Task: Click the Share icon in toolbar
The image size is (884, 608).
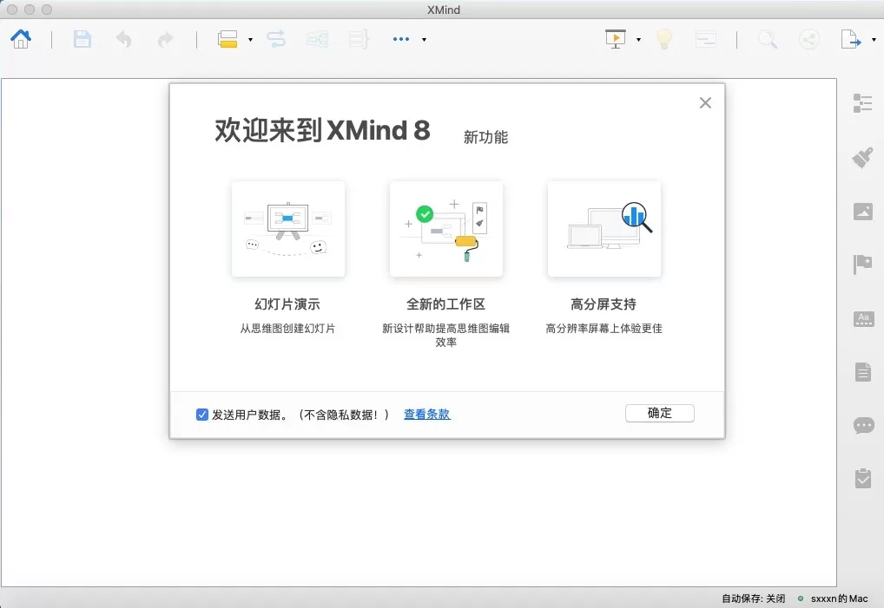Action: click(809, 39)
